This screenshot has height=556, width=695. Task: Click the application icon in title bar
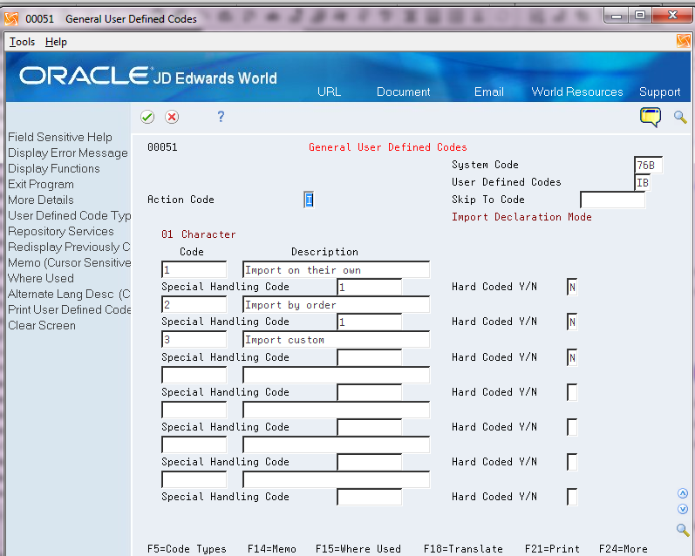[x=11, y=18]
